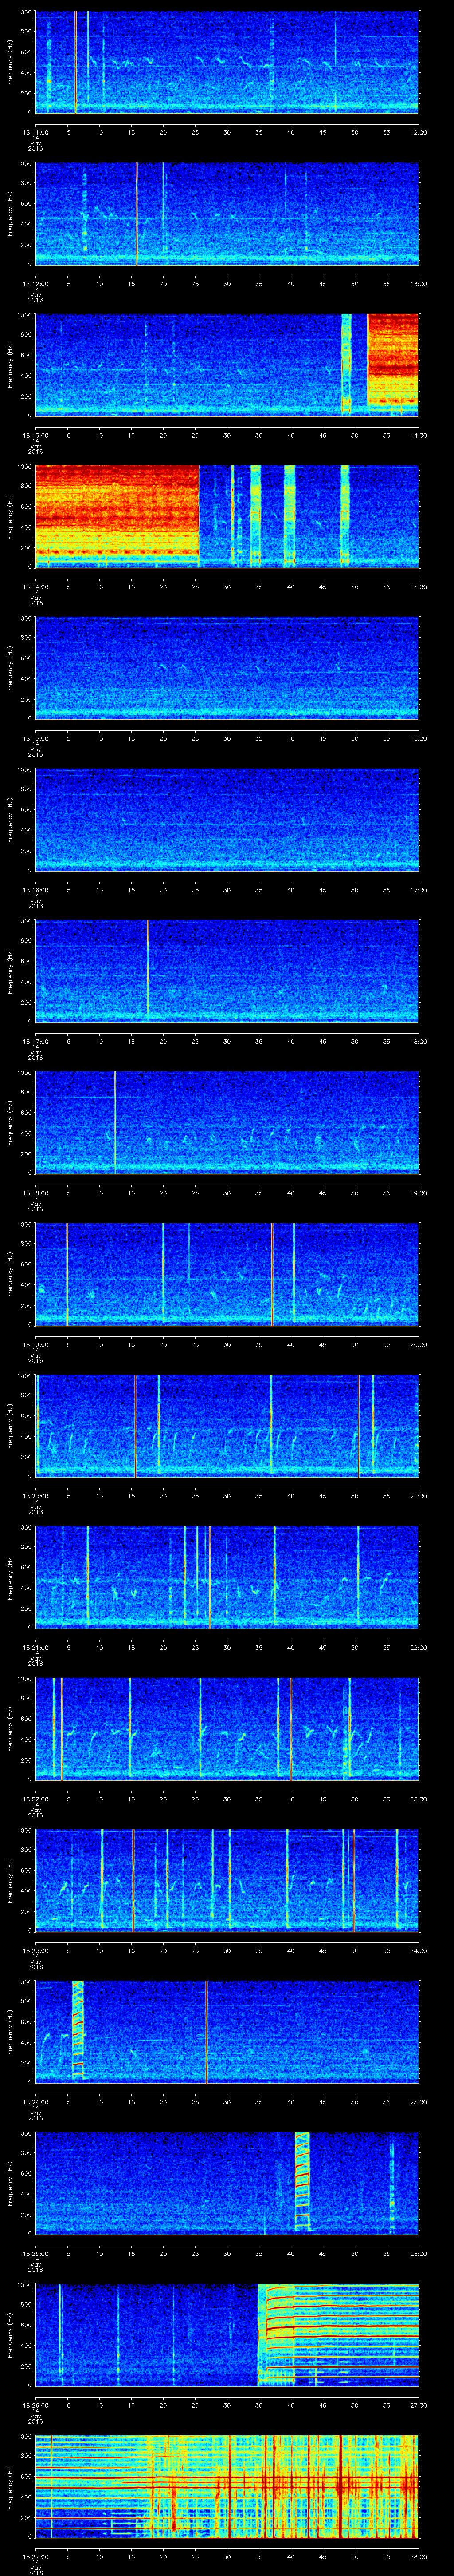The width and height of the screenshot is (454, 2576).
Task: Click the 14:00 end time label
Action: tap(418, 435)
